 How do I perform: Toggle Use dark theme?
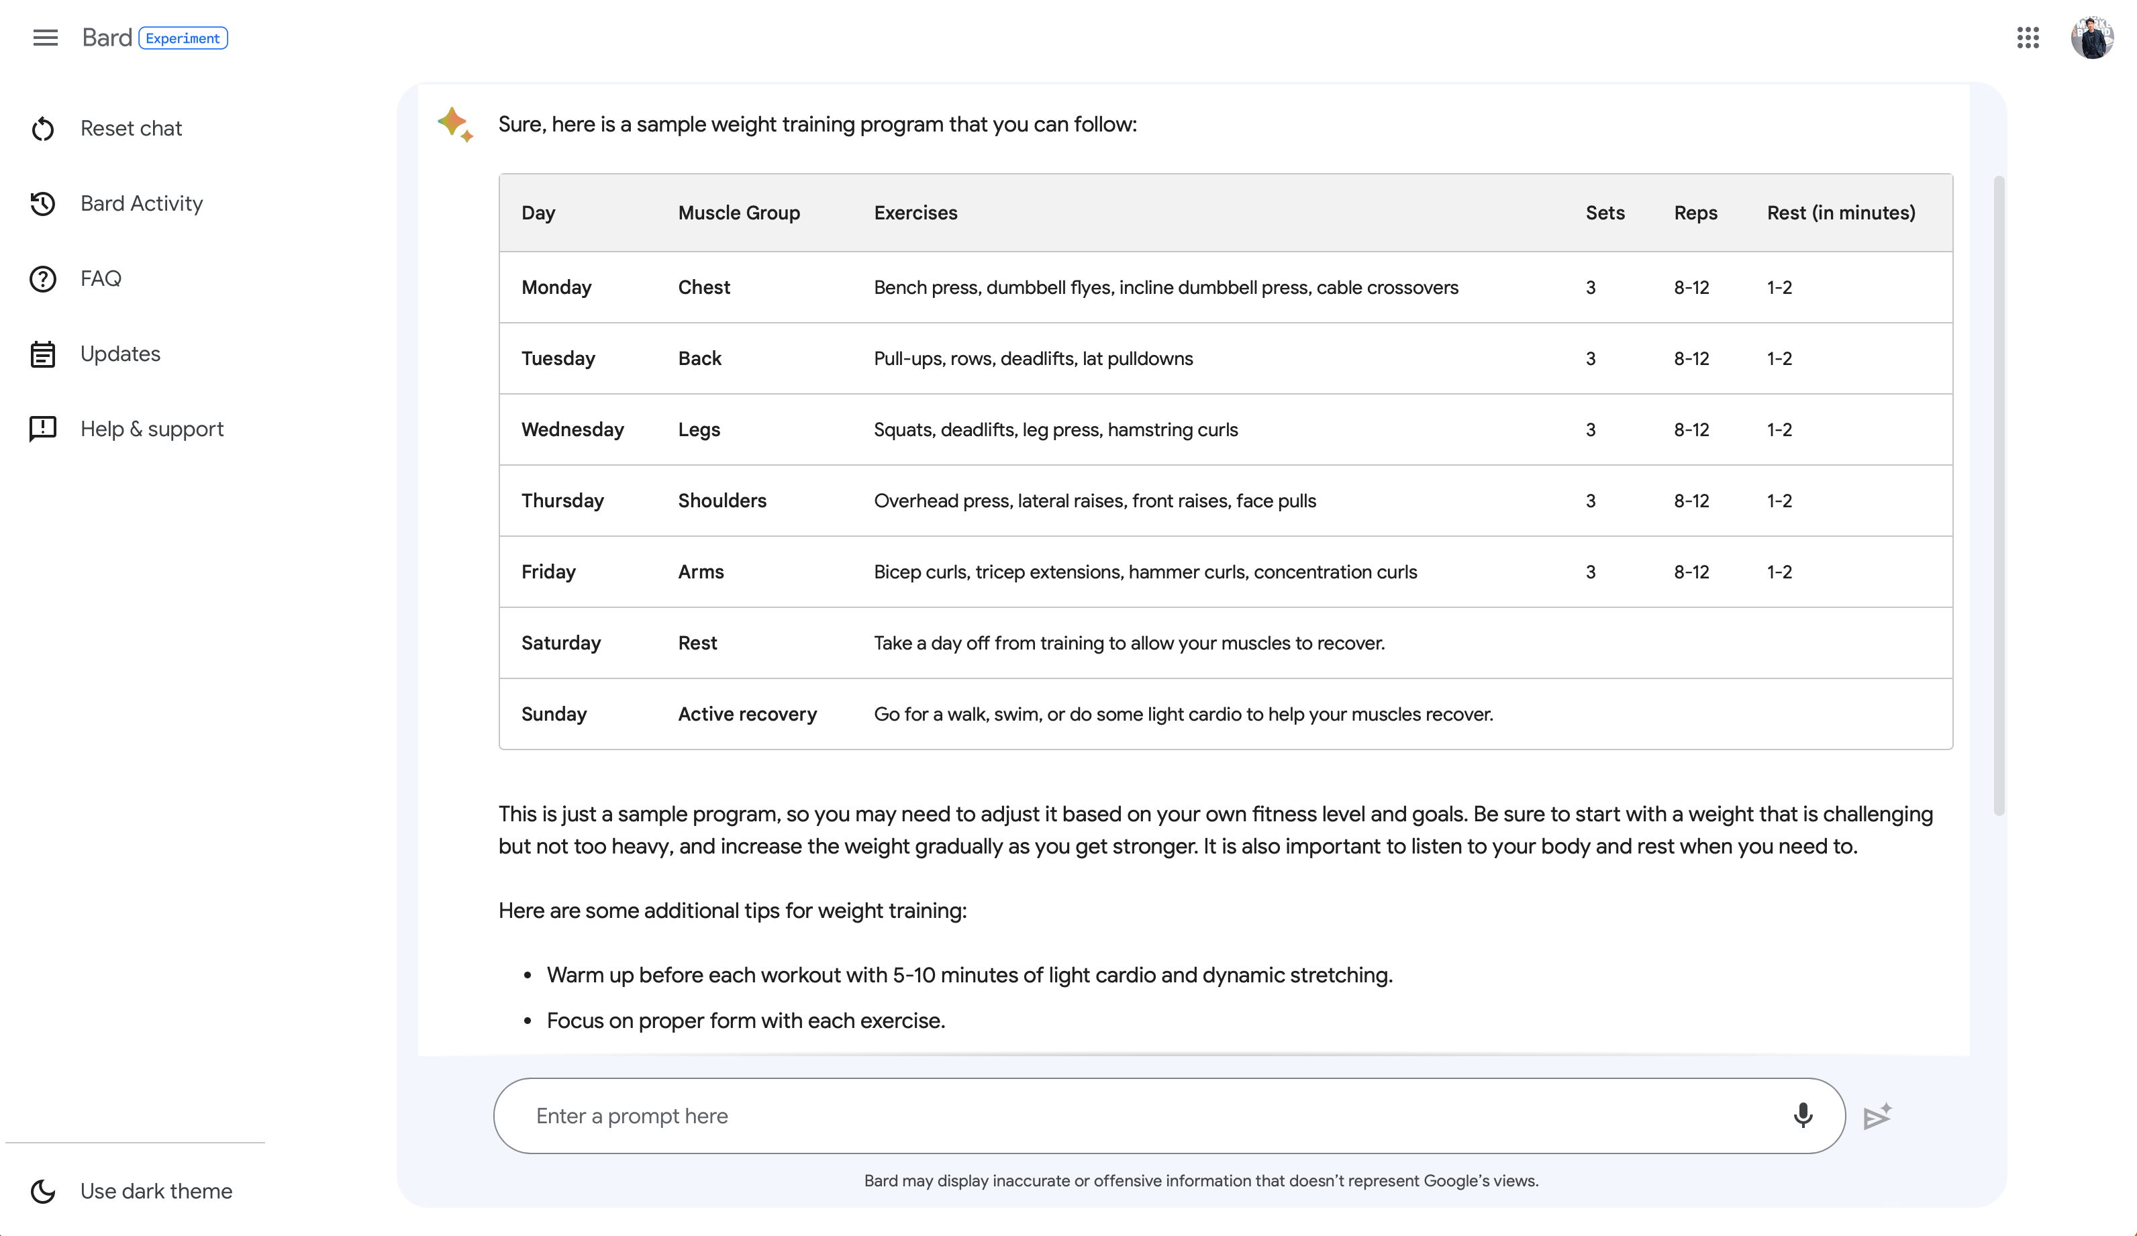click(156, 1191)
